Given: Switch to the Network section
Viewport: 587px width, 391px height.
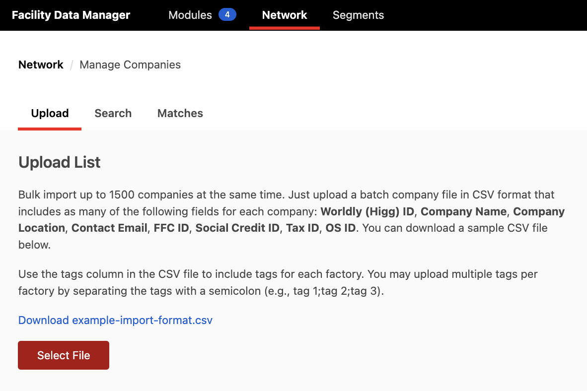Looking at the screenshot, I should pyautogui.click(x=284, y=15).
